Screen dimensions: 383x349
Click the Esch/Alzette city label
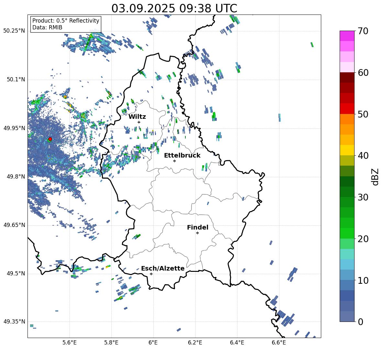[163, 268]
